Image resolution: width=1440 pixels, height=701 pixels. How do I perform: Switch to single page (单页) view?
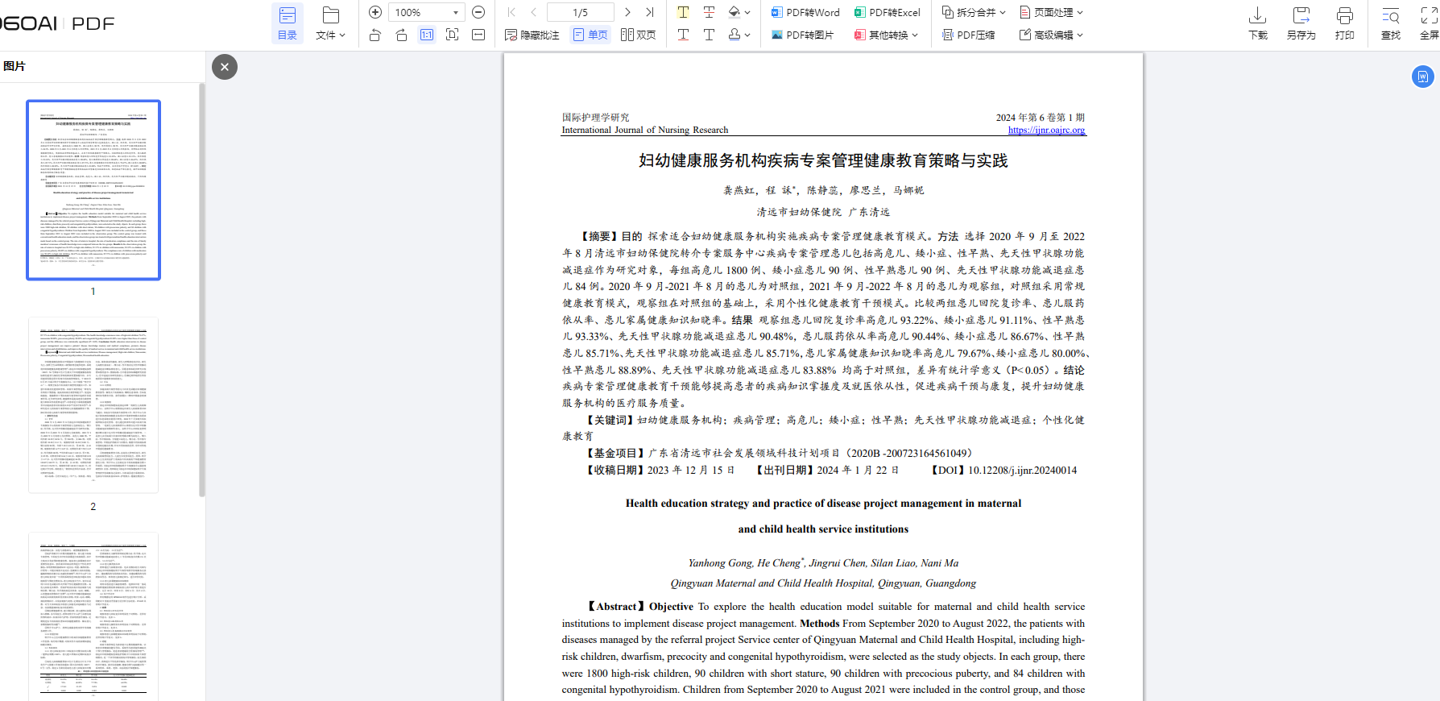click(590, 35)
